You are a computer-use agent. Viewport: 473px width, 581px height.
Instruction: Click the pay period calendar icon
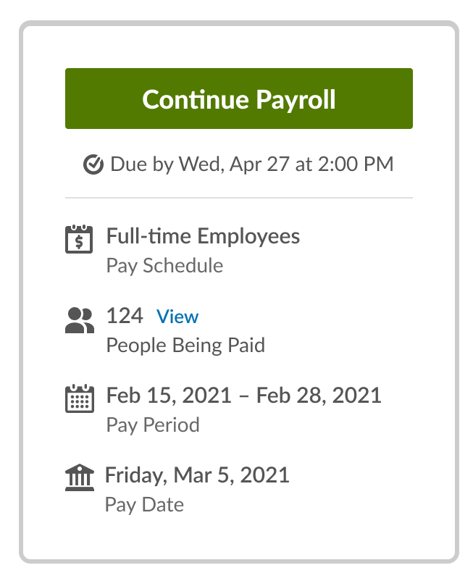click(x=79, y=398)
